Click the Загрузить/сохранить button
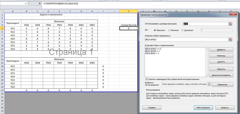 pyautogui.click(x=221, y=75)
